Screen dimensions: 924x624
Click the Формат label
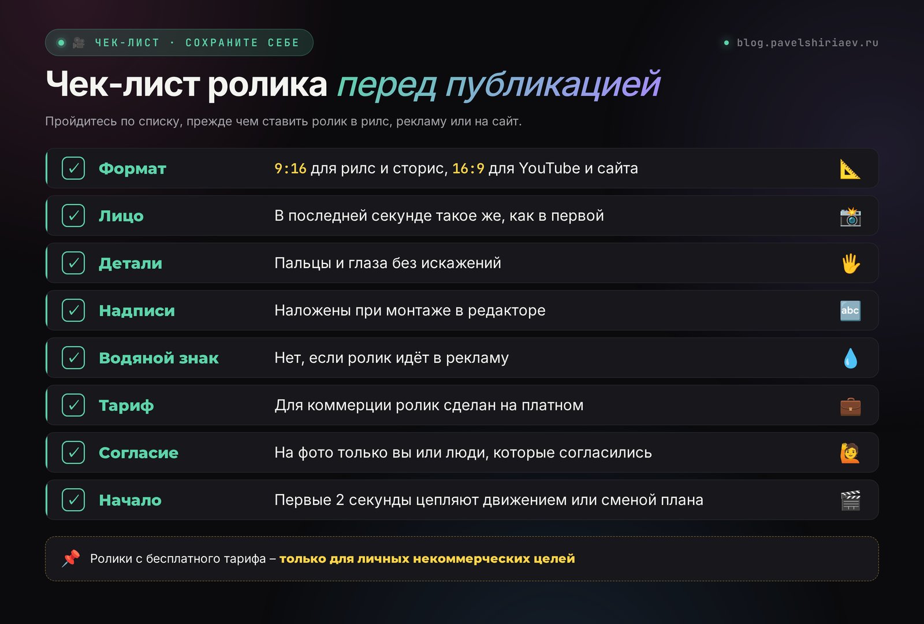point(132,169)
